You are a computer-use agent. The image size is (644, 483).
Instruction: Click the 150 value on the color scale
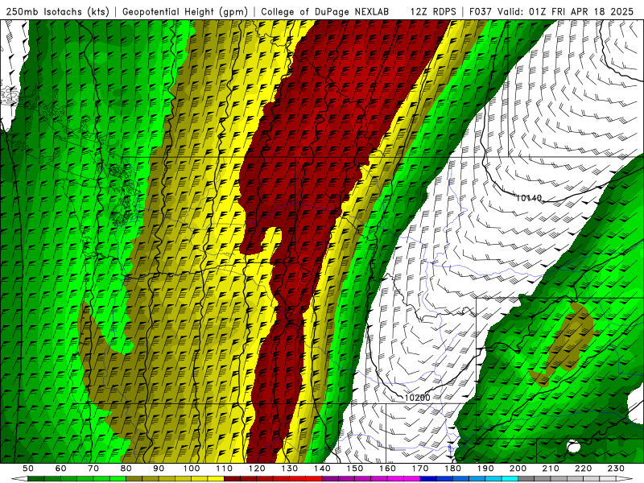(355, 469)
